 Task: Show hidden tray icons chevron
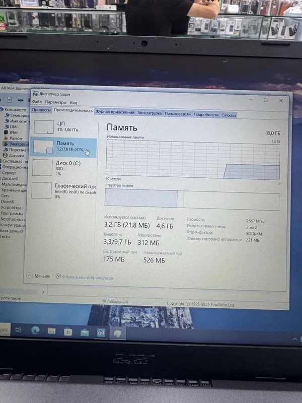pyautogui.click(x=295, y=339)
